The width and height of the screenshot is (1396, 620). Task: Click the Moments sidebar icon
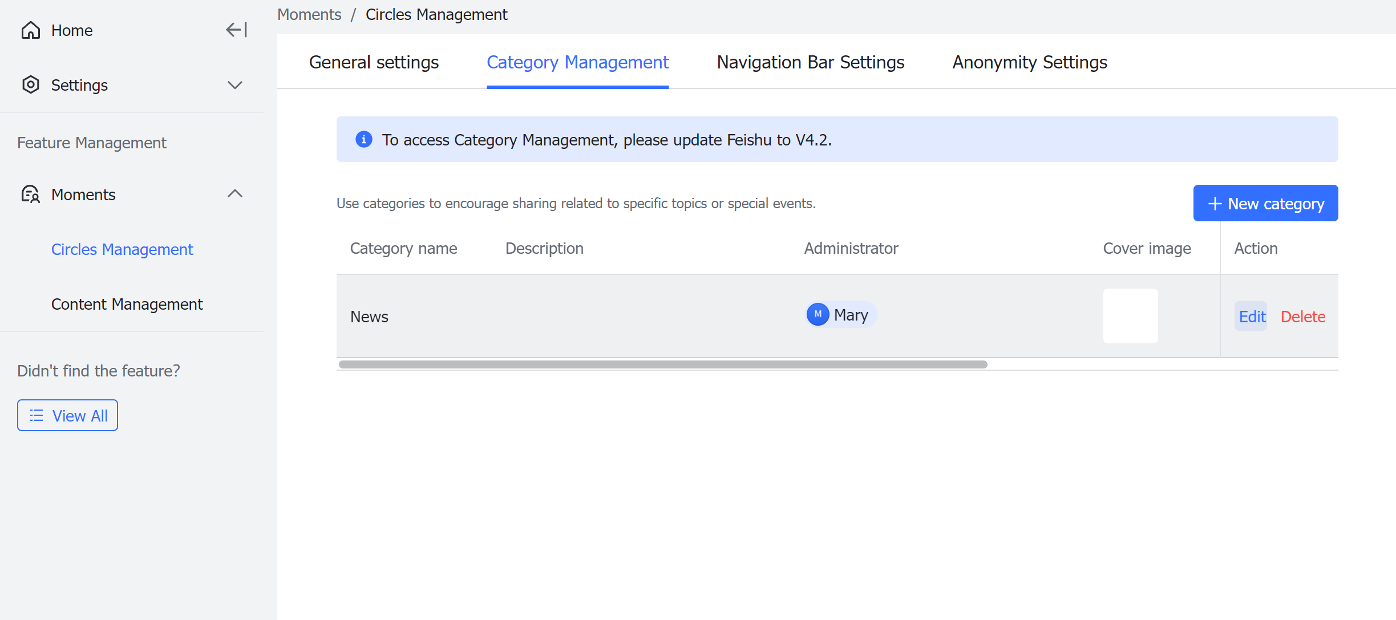[31, 194]
